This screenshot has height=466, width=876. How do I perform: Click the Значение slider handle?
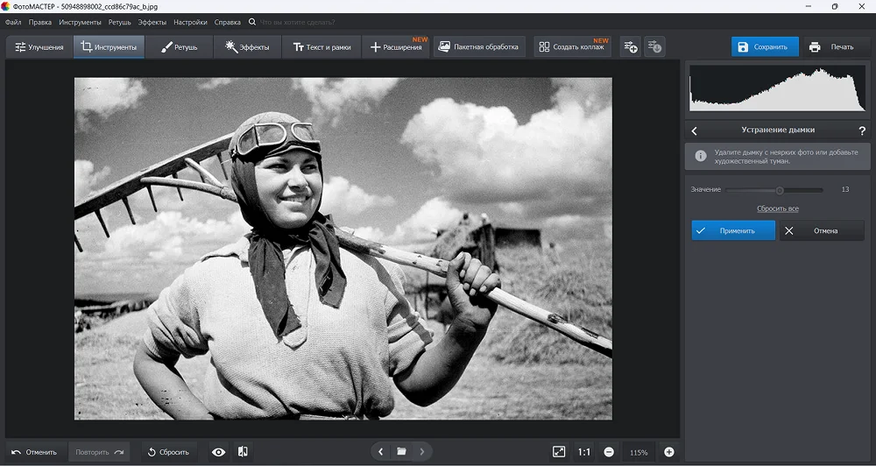(x=780, y=189)
